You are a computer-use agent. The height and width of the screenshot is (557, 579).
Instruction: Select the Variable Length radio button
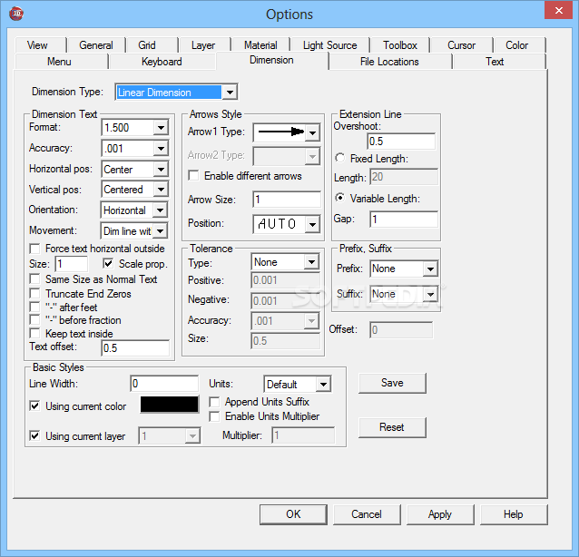click(340, 199)
